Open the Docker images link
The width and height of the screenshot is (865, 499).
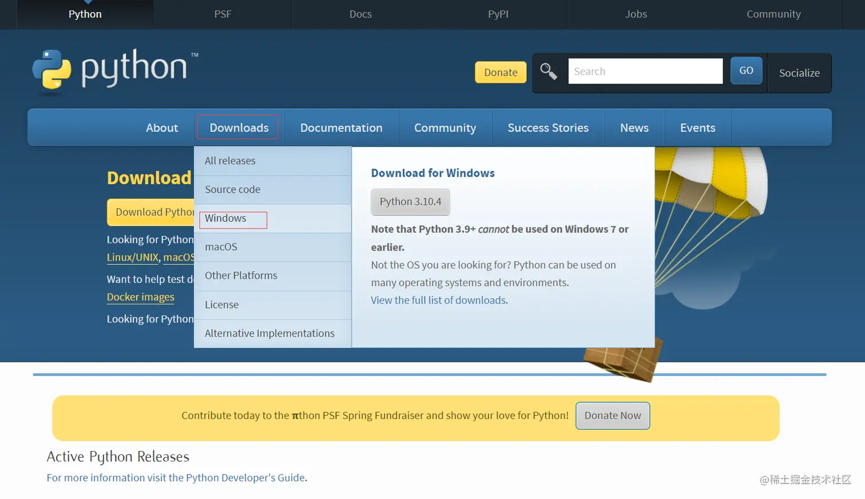[x=141, y=296]
